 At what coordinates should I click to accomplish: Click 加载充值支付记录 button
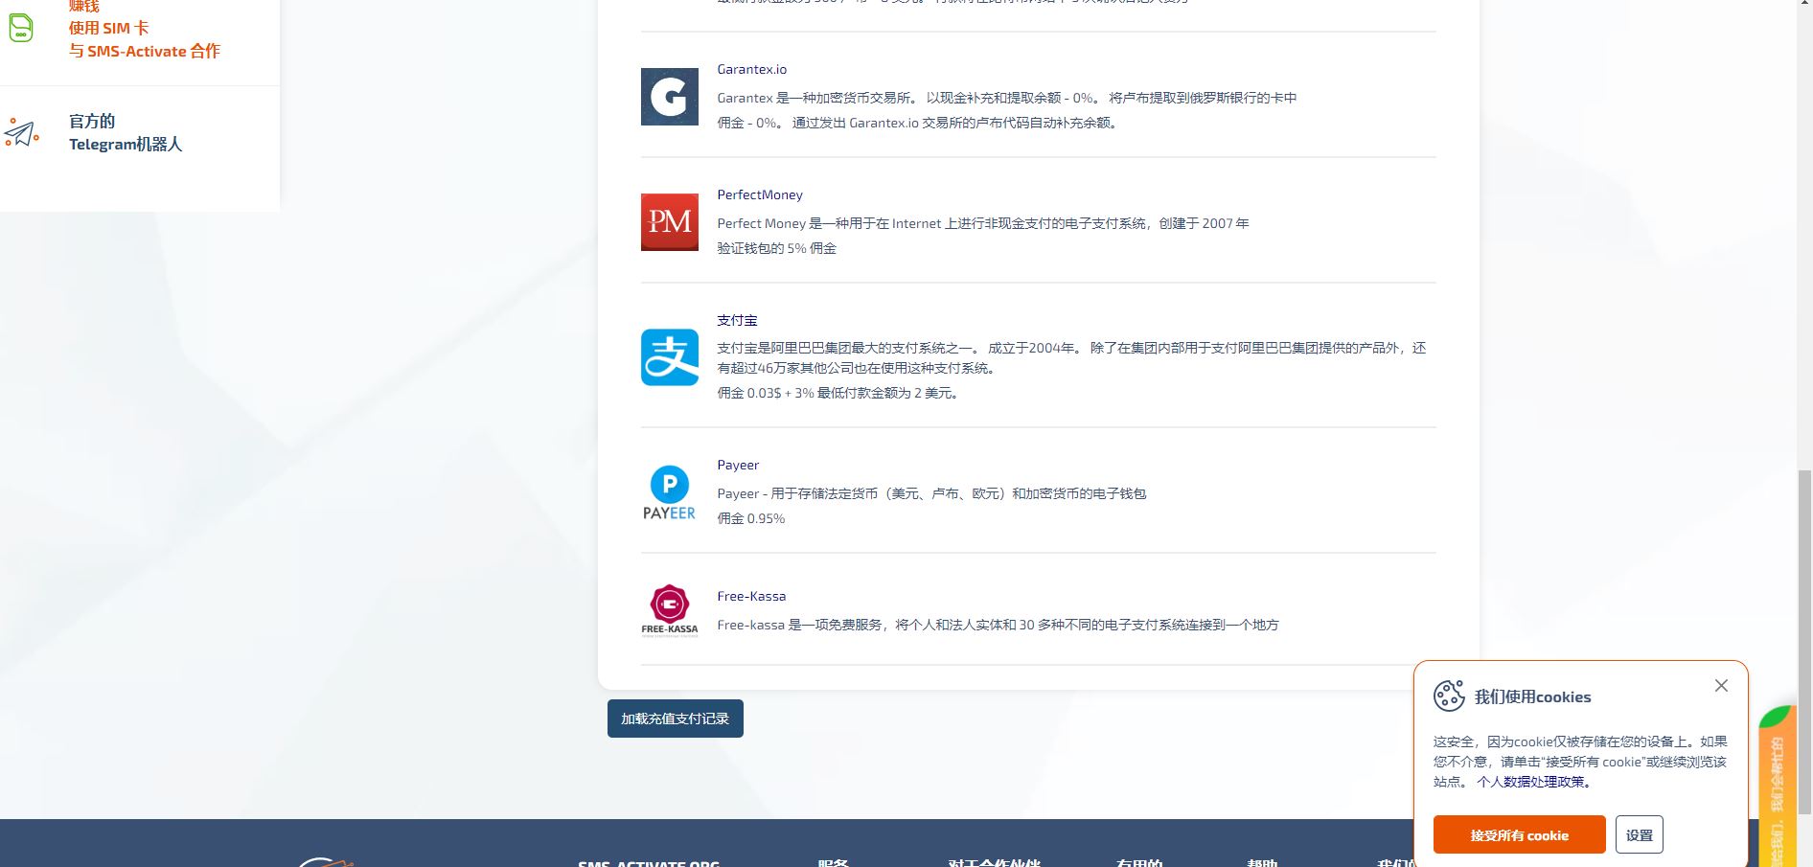point(675,719)
